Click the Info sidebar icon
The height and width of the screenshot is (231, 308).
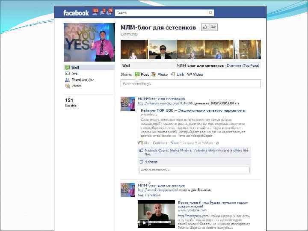pos(67,74)
